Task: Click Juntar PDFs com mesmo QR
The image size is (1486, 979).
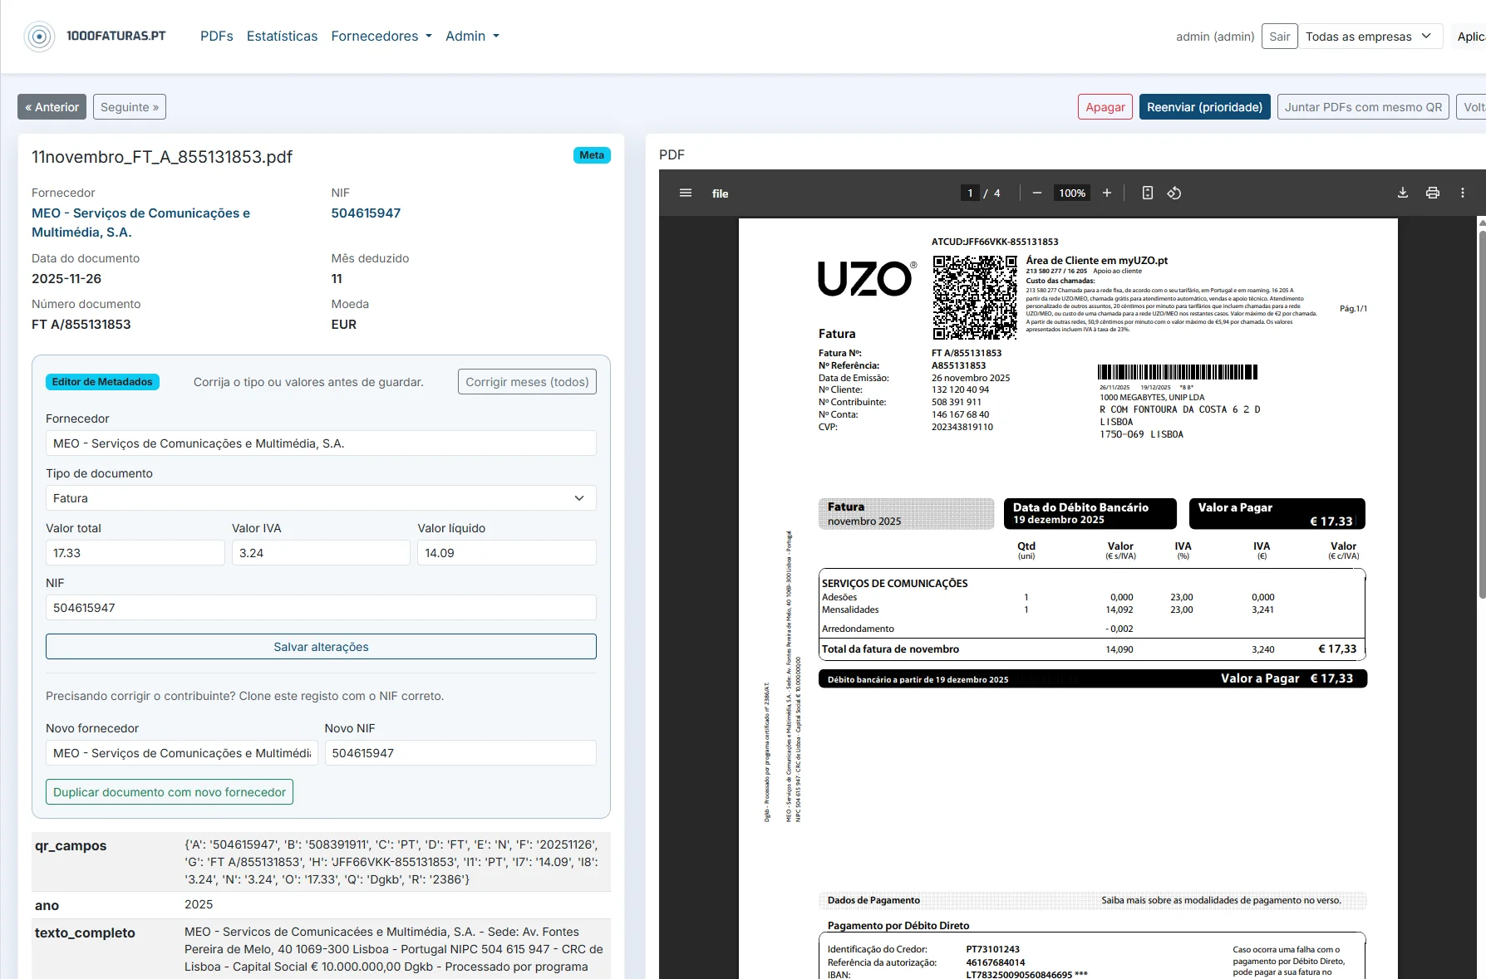Action: [x=1364, y=107]
